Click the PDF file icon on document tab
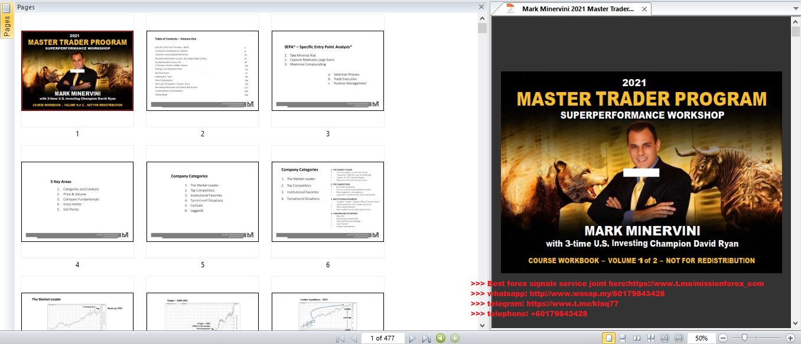Screen dimensions: 801x344 coord(510,8)
